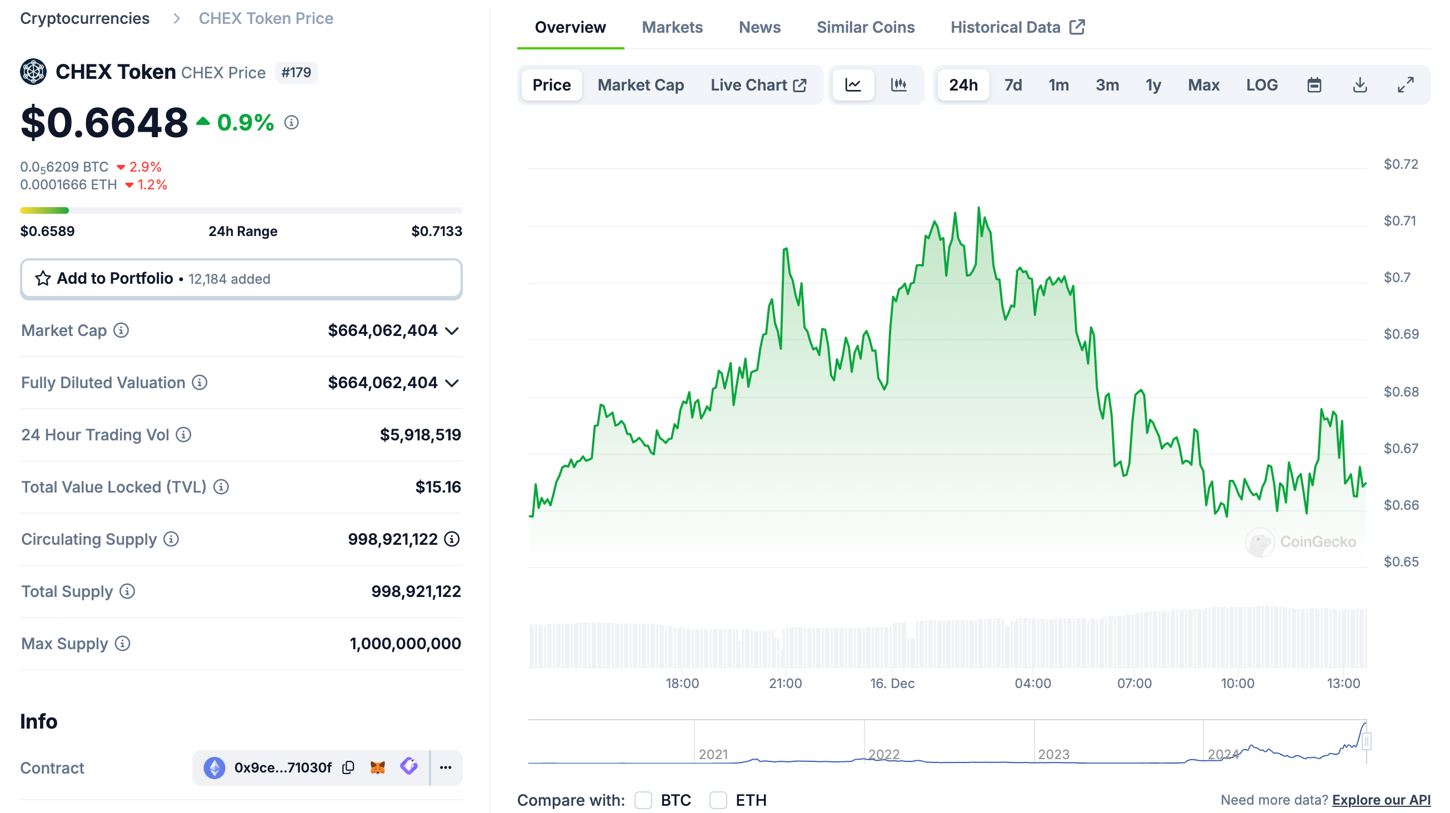Select the line chart icon
This screenshot has width=1450, height=813.
(x=853, y=85)
